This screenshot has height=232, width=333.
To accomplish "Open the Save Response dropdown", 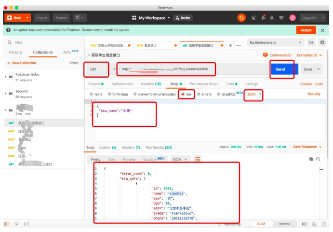I will (307, 147).
